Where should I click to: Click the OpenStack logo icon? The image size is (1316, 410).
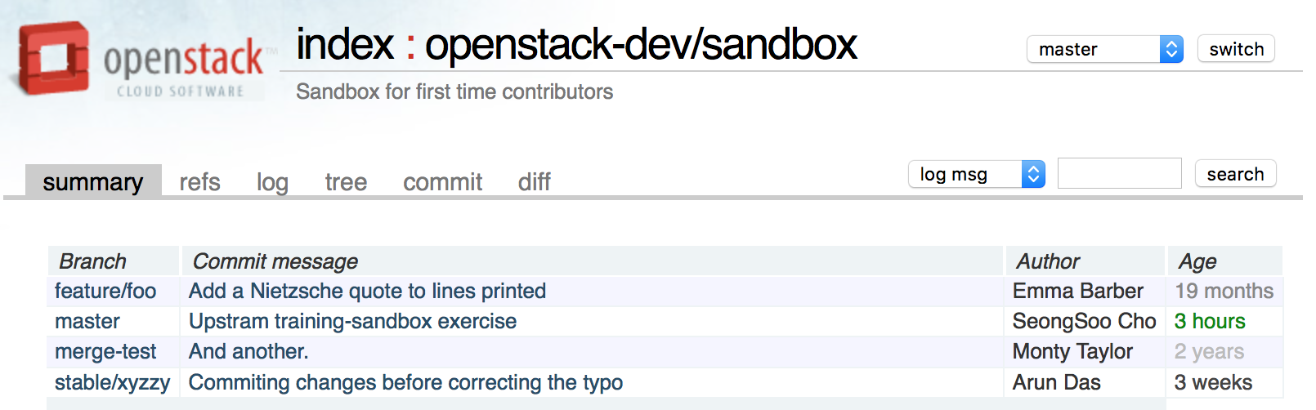point(54,59)
